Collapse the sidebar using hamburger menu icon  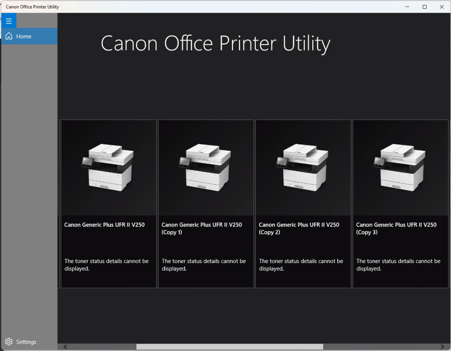tap(9, 21)
